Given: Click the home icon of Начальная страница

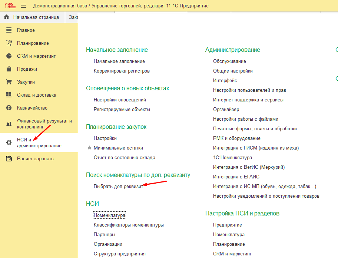Looking at the screenshot, I should tap(6, 17).
